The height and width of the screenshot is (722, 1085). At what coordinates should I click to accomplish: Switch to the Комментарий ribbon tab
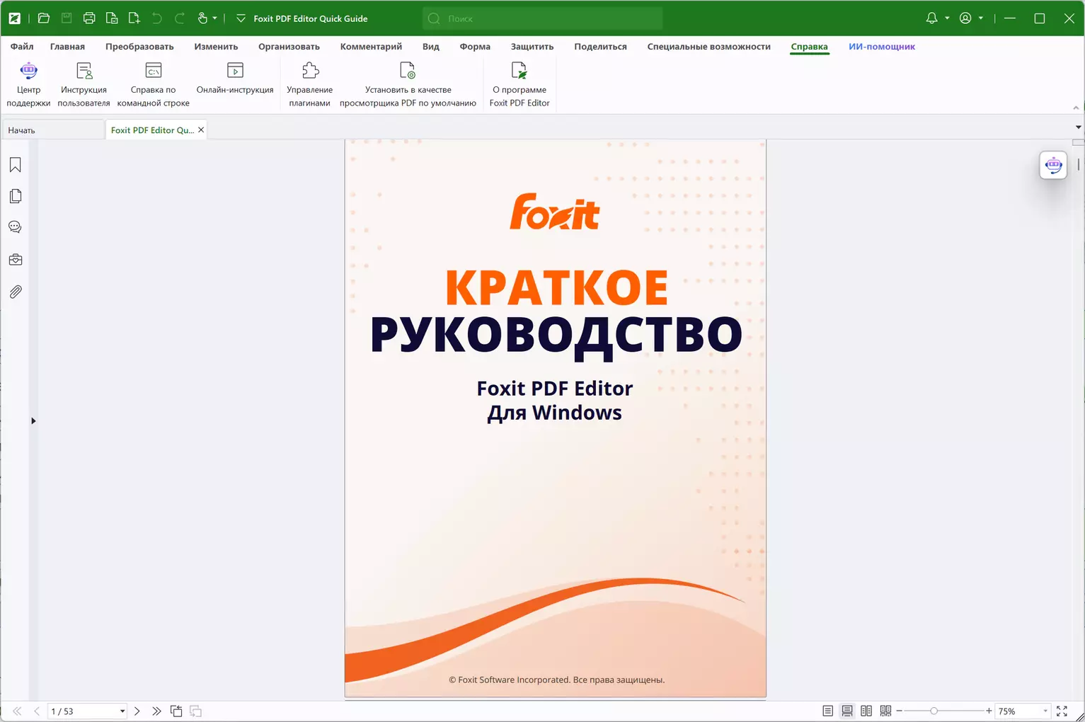coord(371,47)
